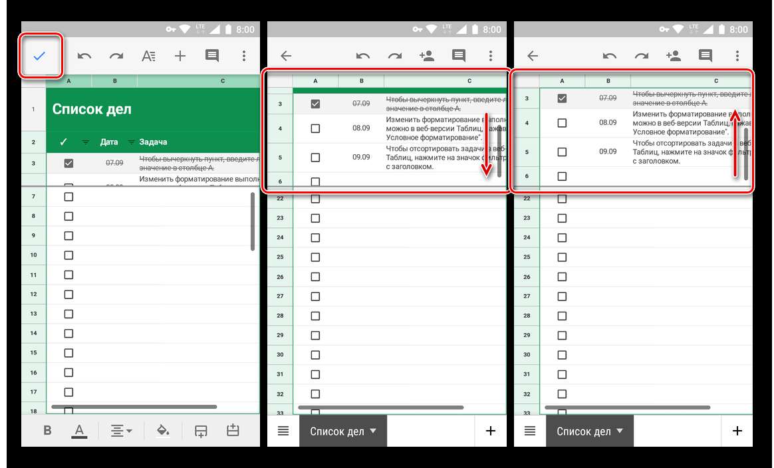The image size is (774, 468).
Task: Open comments in the left phone screen
Action: click(212, 56)
